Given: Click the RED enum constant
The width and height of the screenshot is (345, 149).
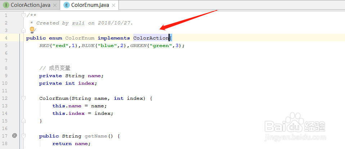Looking at the screenshot, I should click(x=44, y=46).
